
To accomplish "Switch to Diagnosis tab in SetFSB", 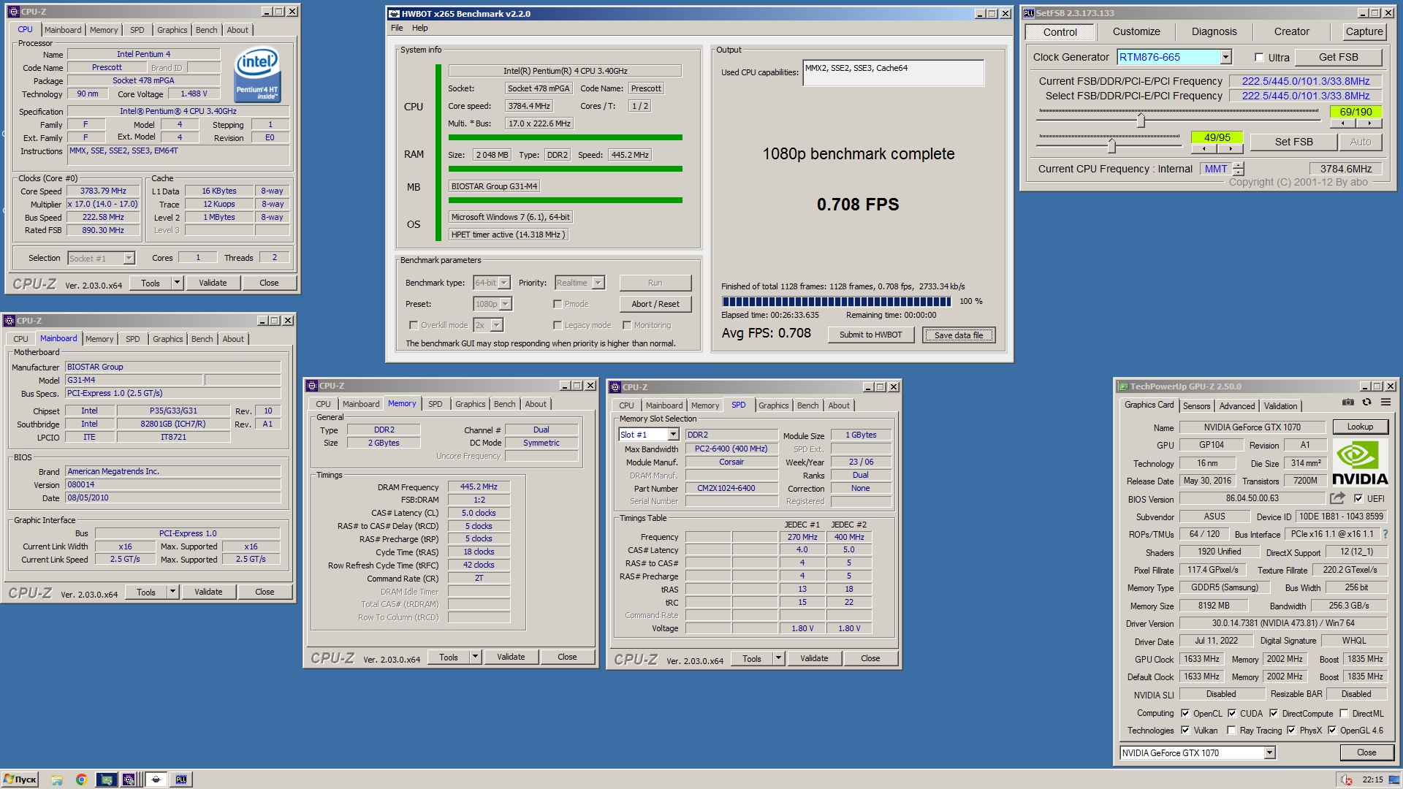I will 1214,31.
